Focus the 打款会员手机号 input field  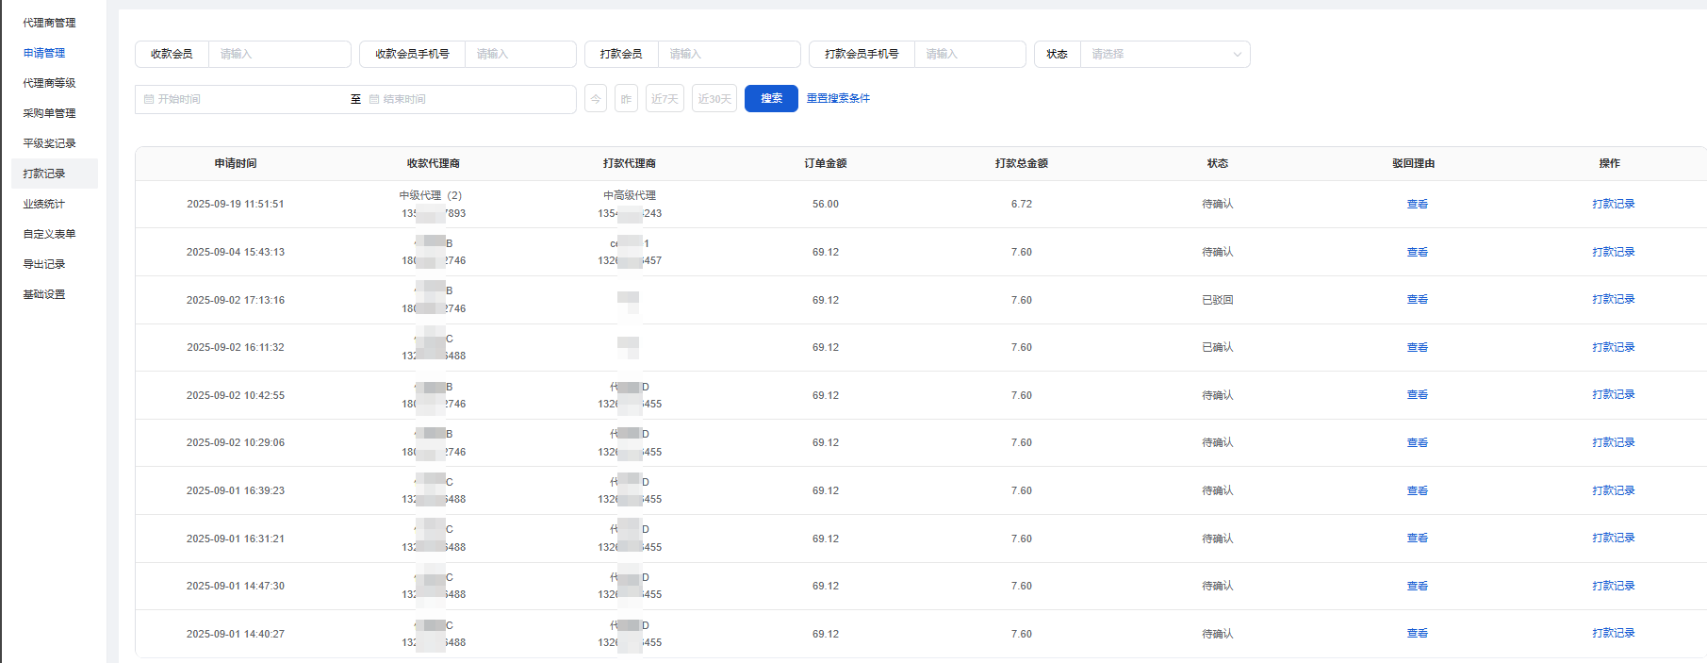tap(968, 55)
